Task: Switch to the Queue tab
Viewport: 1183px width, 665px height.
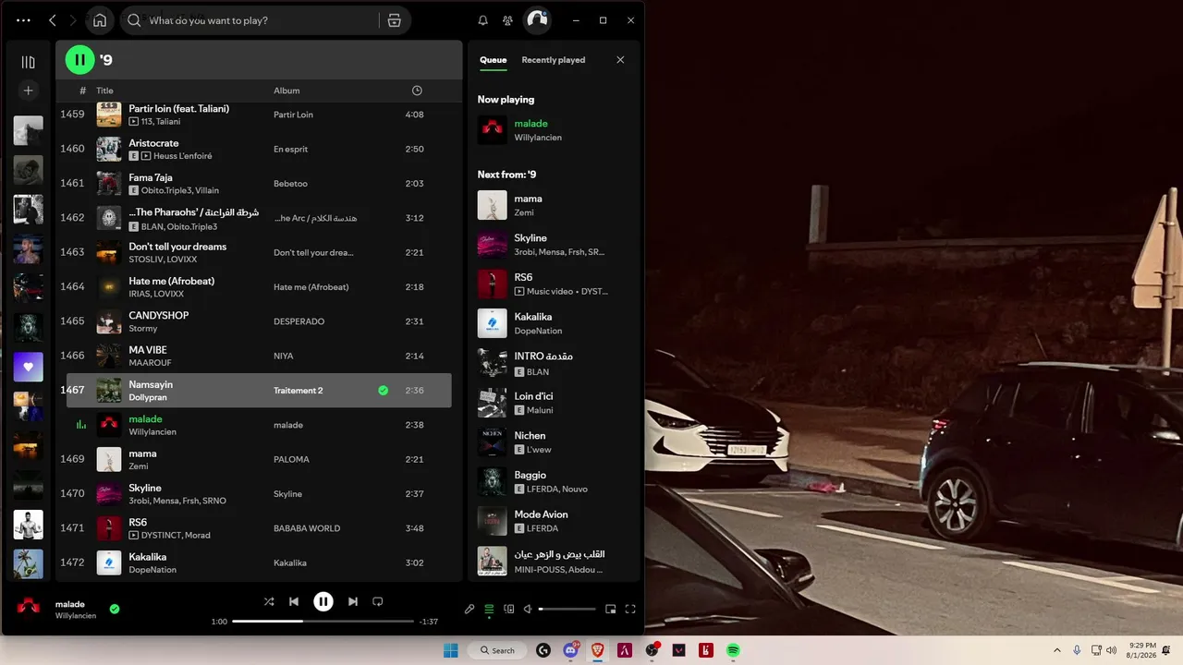Action: point(493,60)
